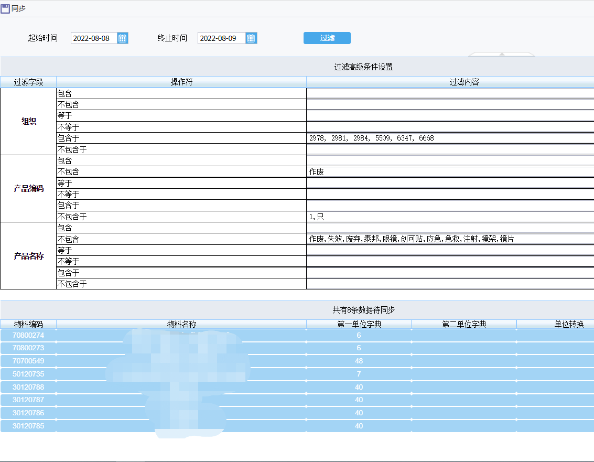Click unit value 48 in row 70700549

coord(359,361)
